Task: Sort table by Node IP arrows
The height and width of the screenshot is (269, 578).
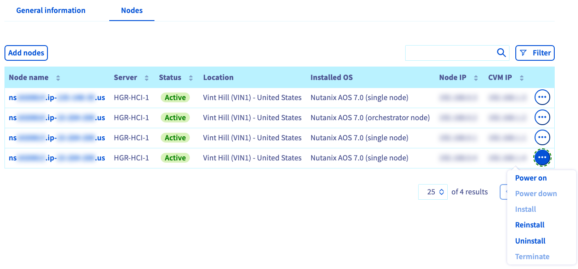Action: click(x=475, y=78)
